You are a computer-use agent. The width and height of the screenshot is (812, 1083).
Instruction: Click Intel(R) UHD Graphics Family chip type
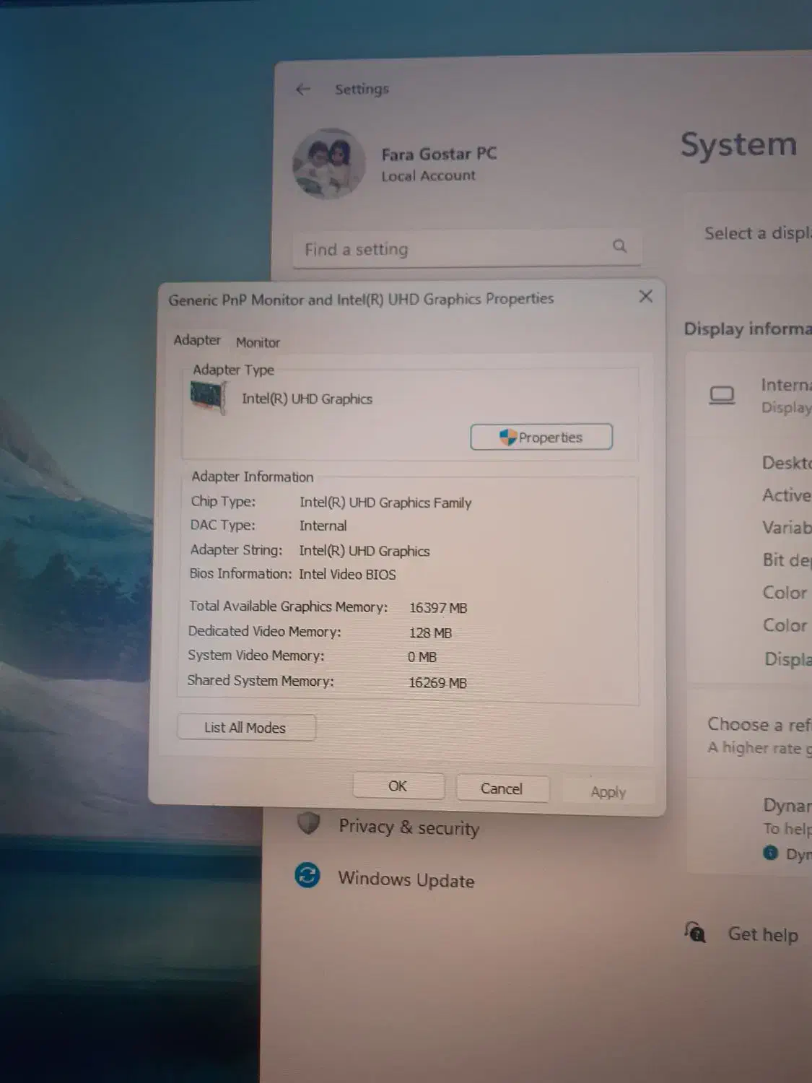pyautogui.click(x=385, y=503)
